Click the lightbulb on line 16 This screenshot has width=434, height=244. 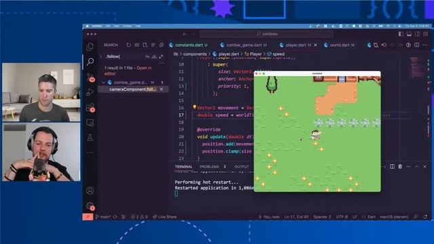[195, 107]
